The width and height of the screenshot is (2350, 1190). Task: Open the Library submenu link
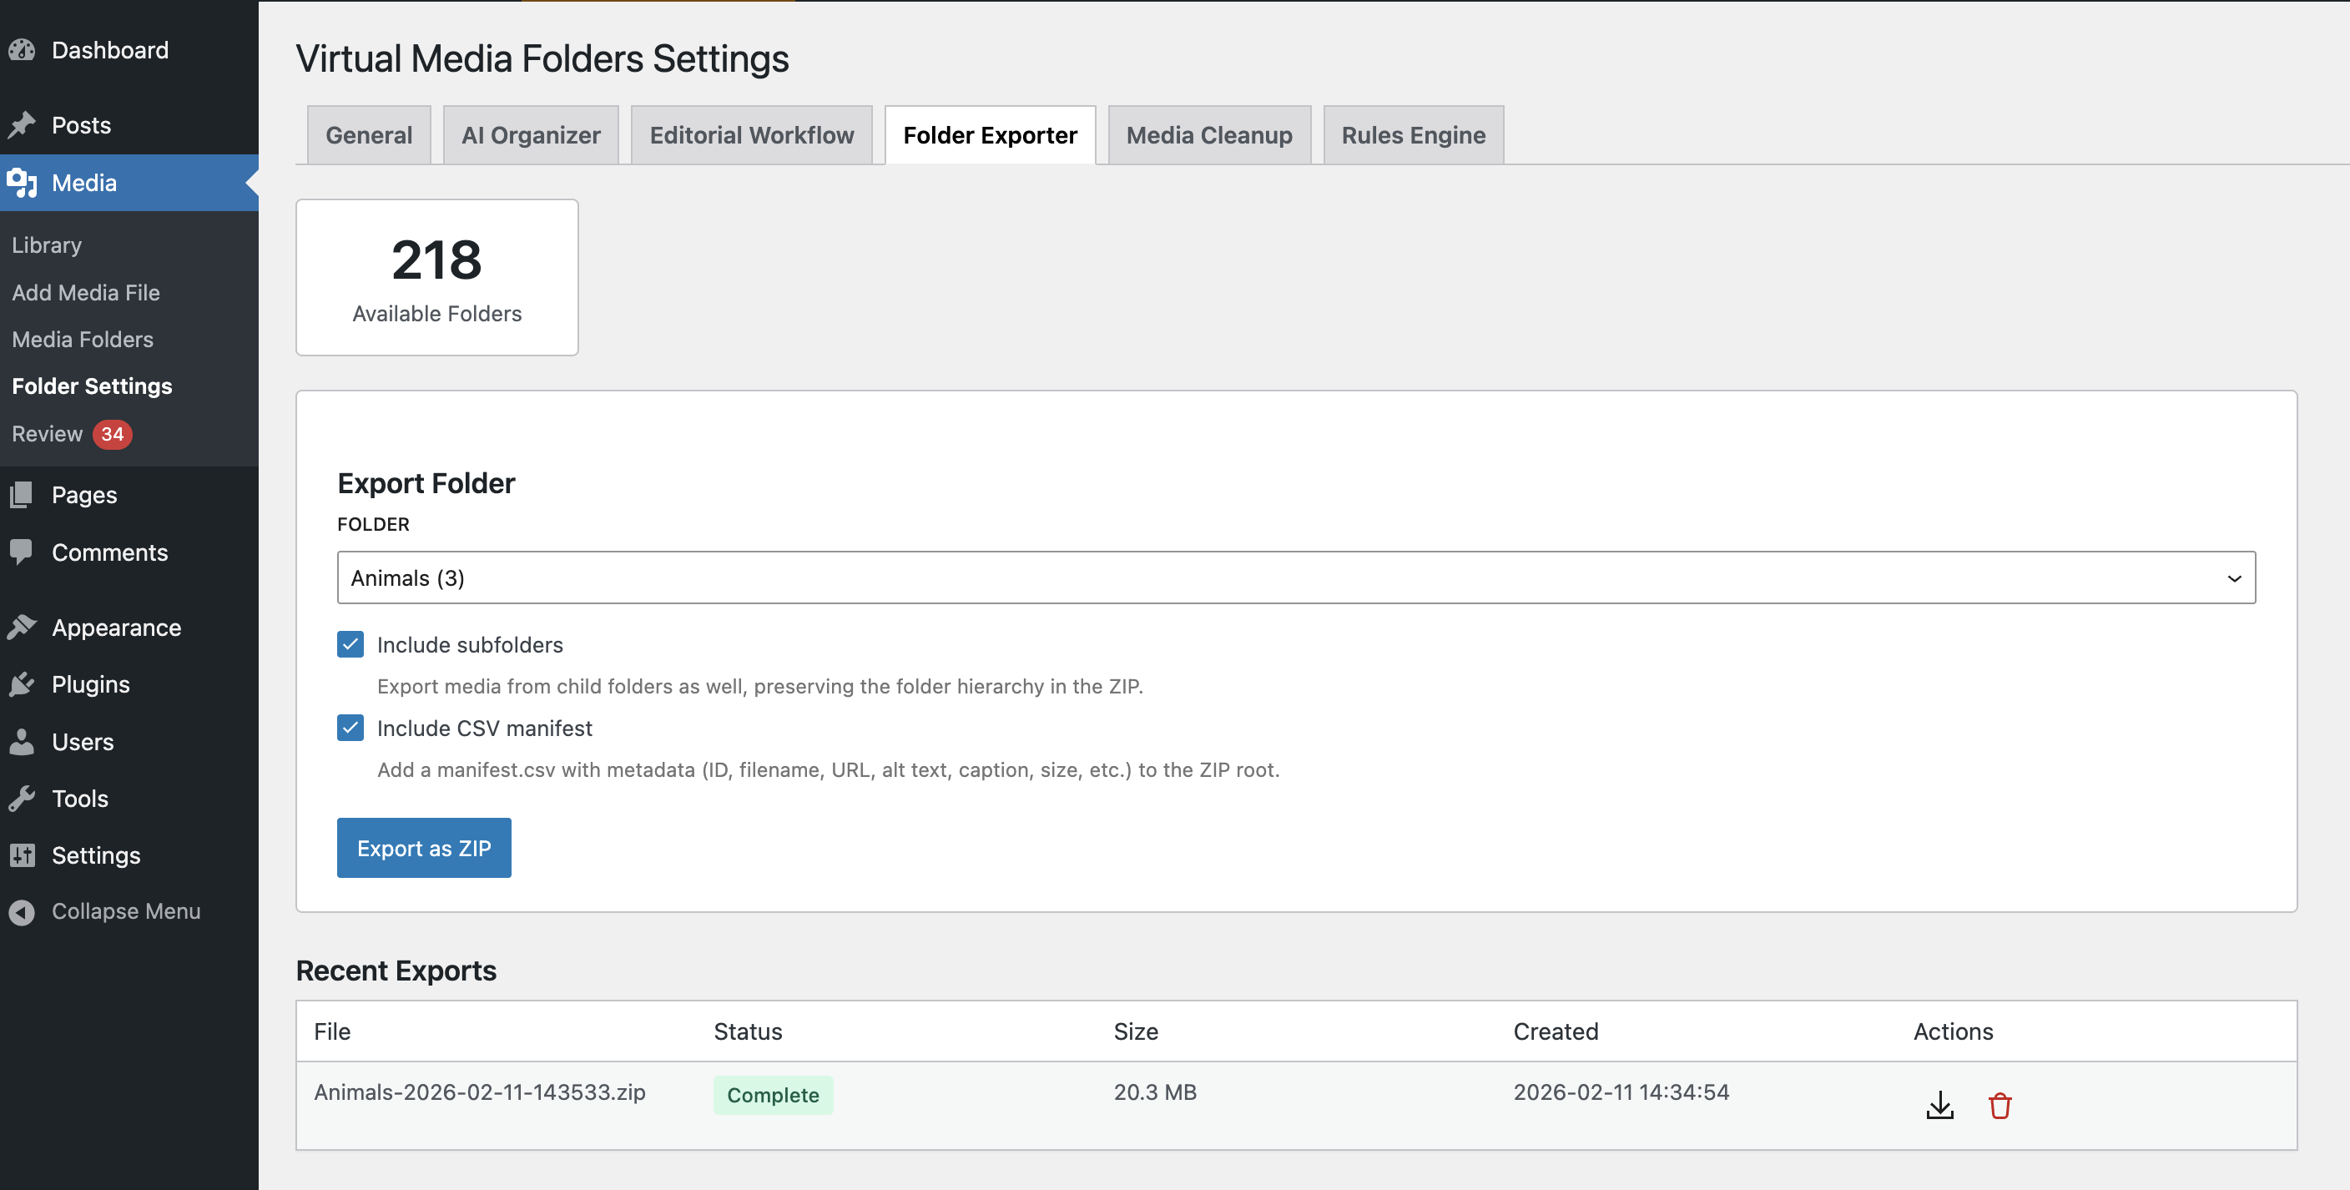tap(47, 245)
